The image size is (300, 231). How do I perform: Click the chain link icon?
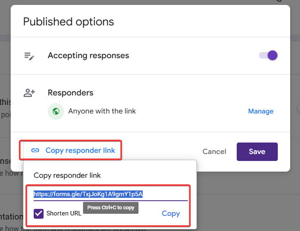click(35, 150)
